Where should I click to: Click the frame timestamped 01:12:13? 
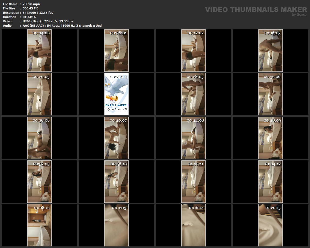[116, 225]
